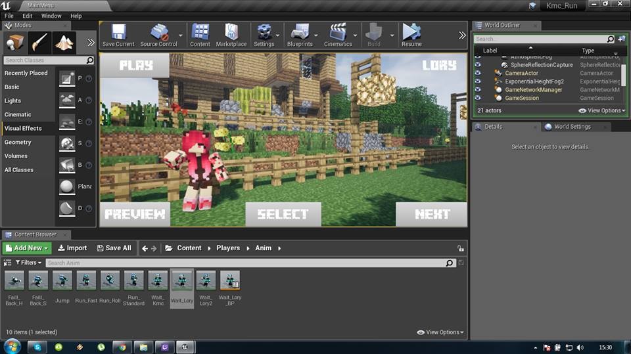Select the Geometry category in Modes
631x354 pixels.
click(18, 143)
